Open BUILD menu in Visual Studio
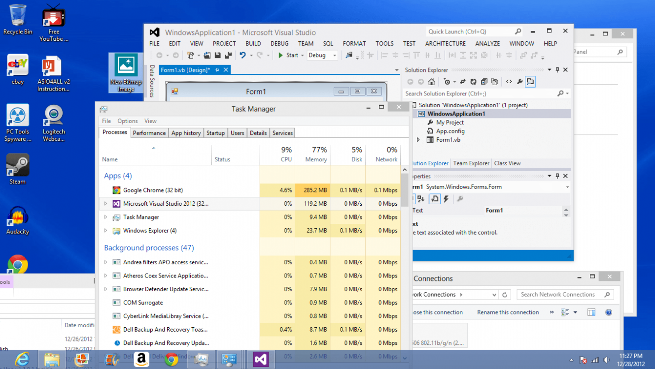 click(253, 43)
